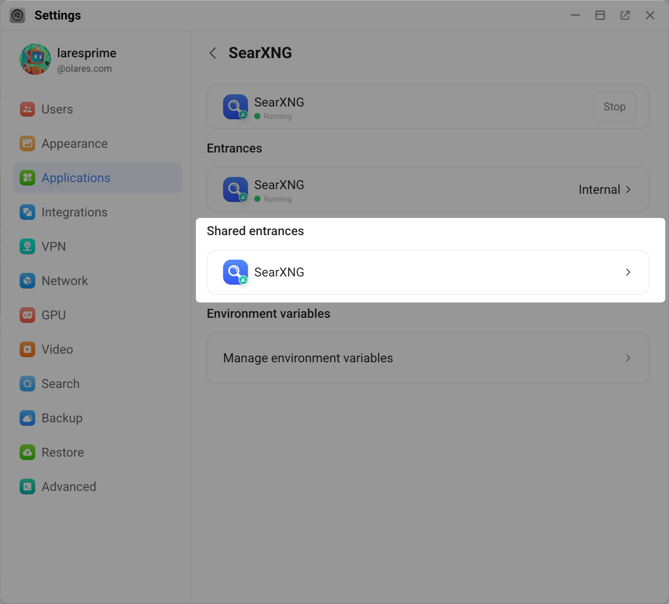This screenshot has width=669, height=604.
Task: Expand the Internal entrance chevron
Action: click(628, 190)
